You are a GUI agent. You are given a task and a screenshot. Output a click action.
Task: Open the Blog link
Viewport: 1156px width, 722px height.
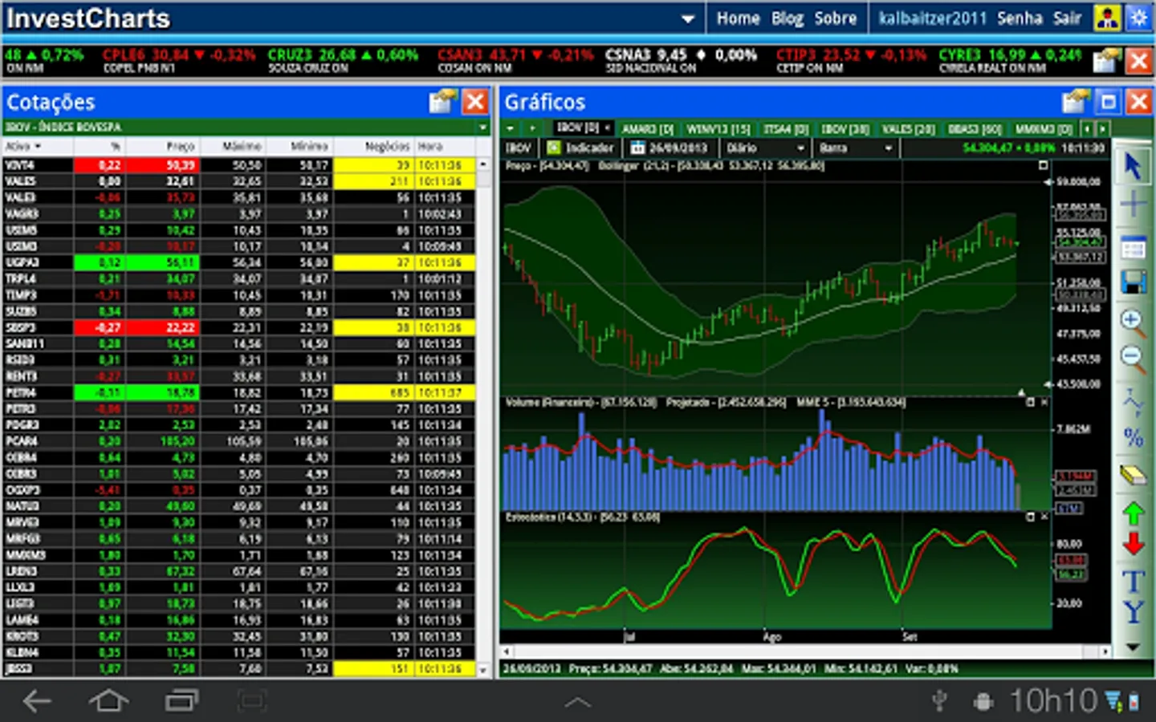(x=788, y=18)
